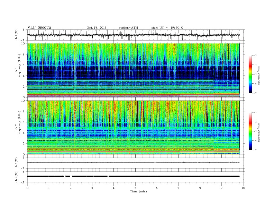The image size is (274, 211).
Task: Click the "8" kHz tick on ch.1 spectrogram
Action: (x=24, y=54)
